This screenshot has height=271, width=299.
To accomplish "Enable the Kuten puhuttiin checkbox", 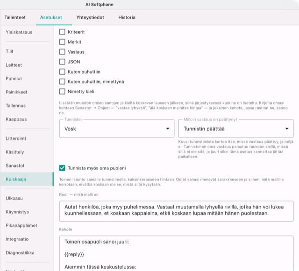I will [x=62, y=72].
